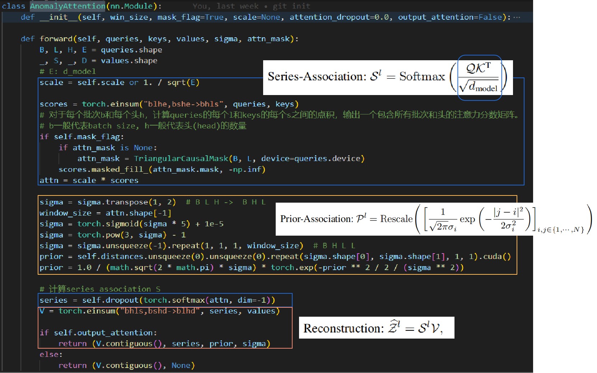The image size is (597, 373).
Task: Click the 'window_size = attn.shape[-1]' line
Action: click(x=106, y=213)
